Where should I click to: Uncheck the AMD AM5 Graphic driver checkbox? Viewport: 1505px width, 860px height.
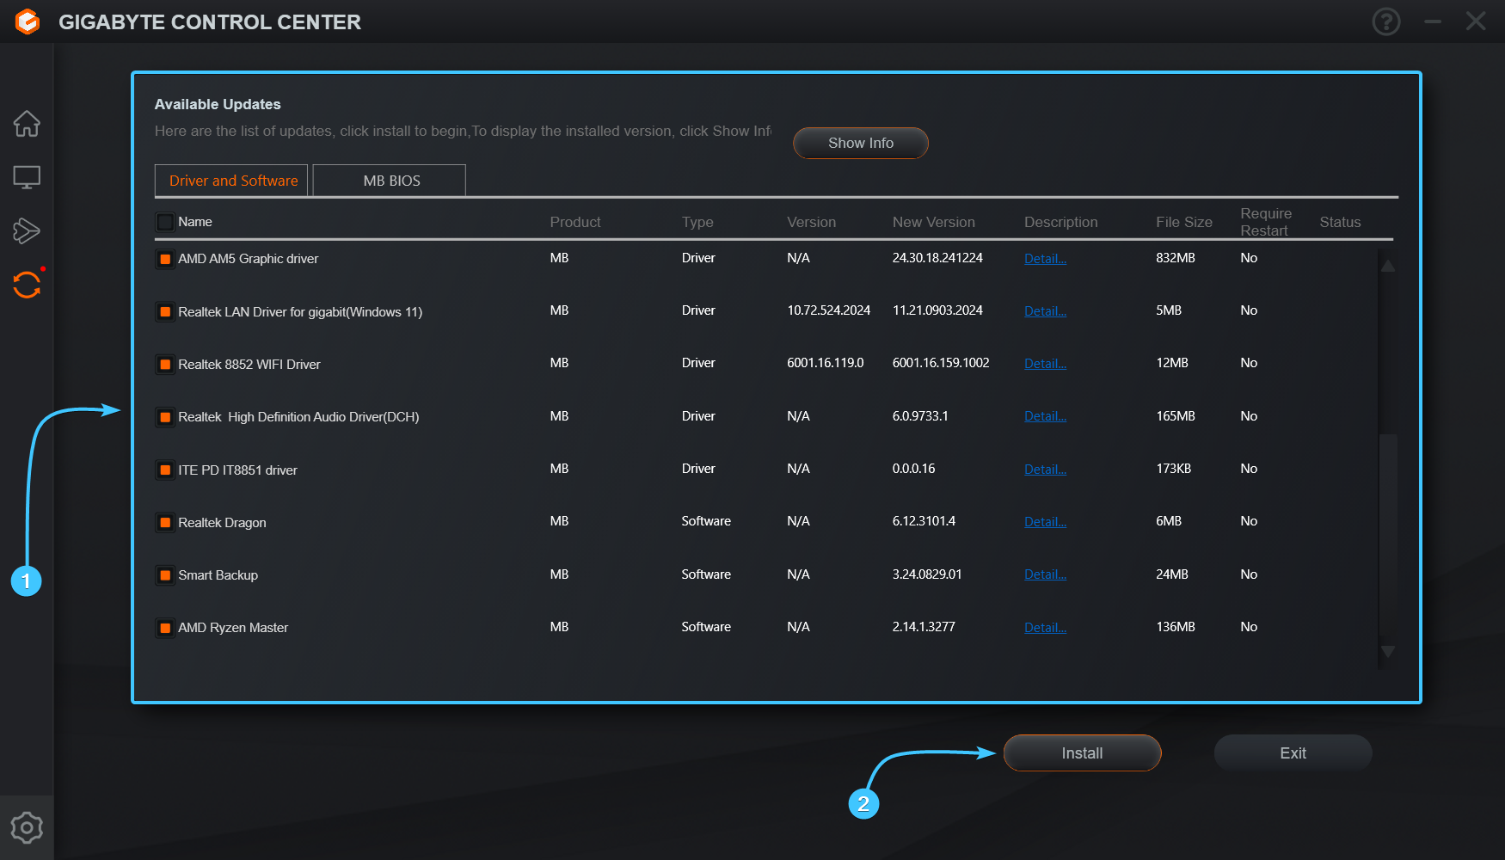pyautogui.click(x=165, y=258)
